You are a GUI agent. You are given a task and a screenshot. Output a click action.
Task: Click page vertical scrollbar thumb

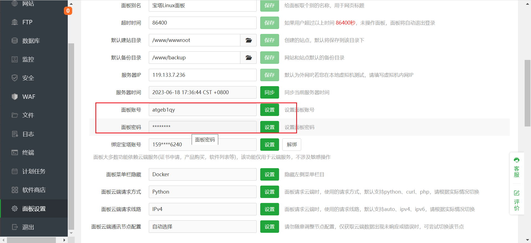[527, 93]
